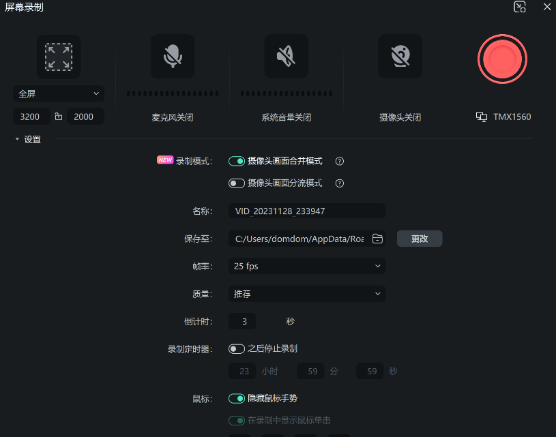556x437 pixels.
Task: Click the help icon beside 摄像头画面合并模式
Action: pos(339,161)
